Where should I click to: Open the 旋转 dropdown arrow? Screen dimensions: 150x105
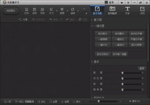tap(78, 11)
